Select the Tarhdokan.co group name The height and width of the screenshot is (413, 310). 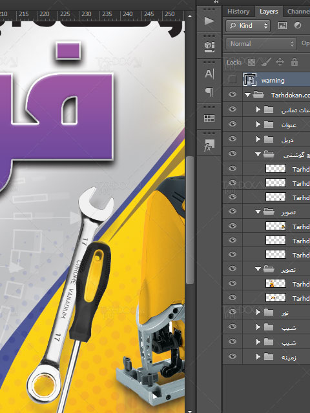tap(290, 95)
